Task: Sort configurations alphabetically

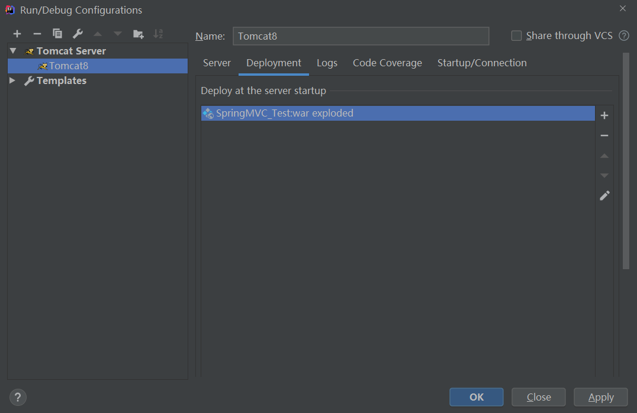Action: point(158,34)
